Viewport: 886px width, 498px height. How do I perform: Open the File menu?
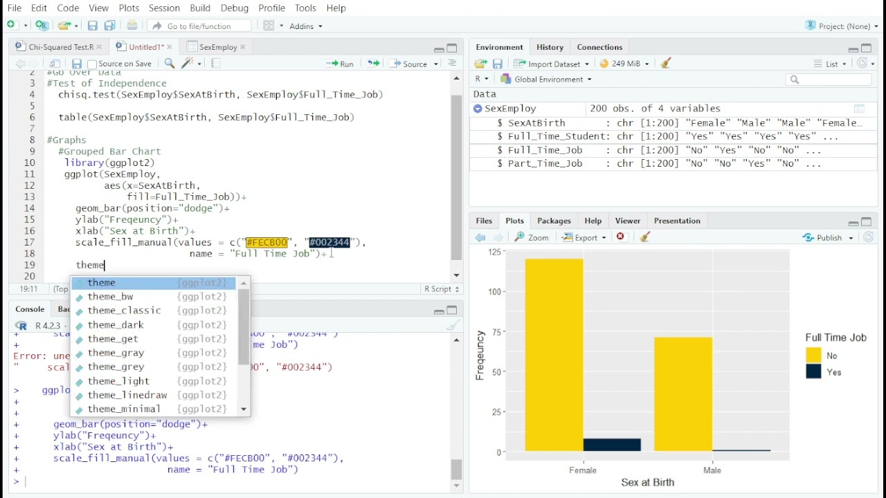coord(14,8)
